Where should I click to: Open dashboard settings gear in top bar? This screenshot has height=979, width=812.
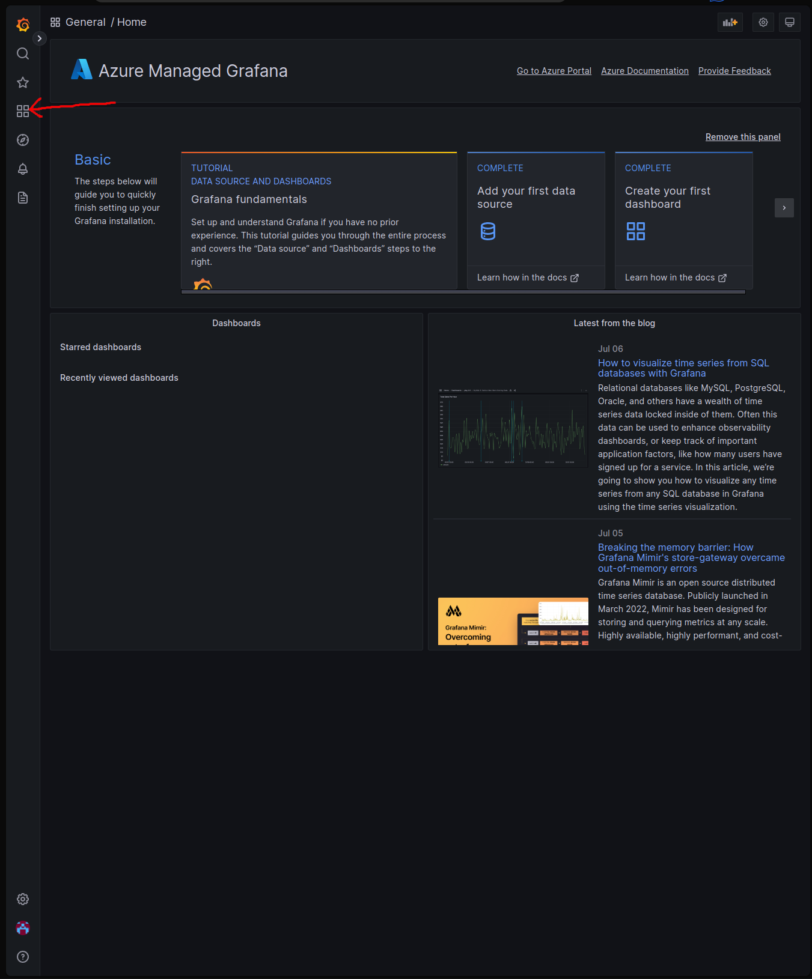click(763, 22)
